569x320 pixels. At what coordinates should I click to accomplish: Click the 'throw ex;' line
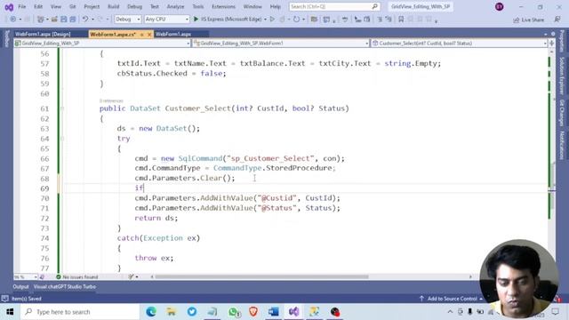(x=154, y=258)
